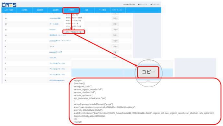Open the マニュアル manual link
This screenshot has width=223, height=126.
point(143,5)
